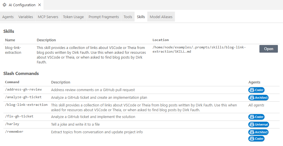This screenshot has height=146, width=283.
Task: Select the Tools tab
Action: tap(128, 17)
